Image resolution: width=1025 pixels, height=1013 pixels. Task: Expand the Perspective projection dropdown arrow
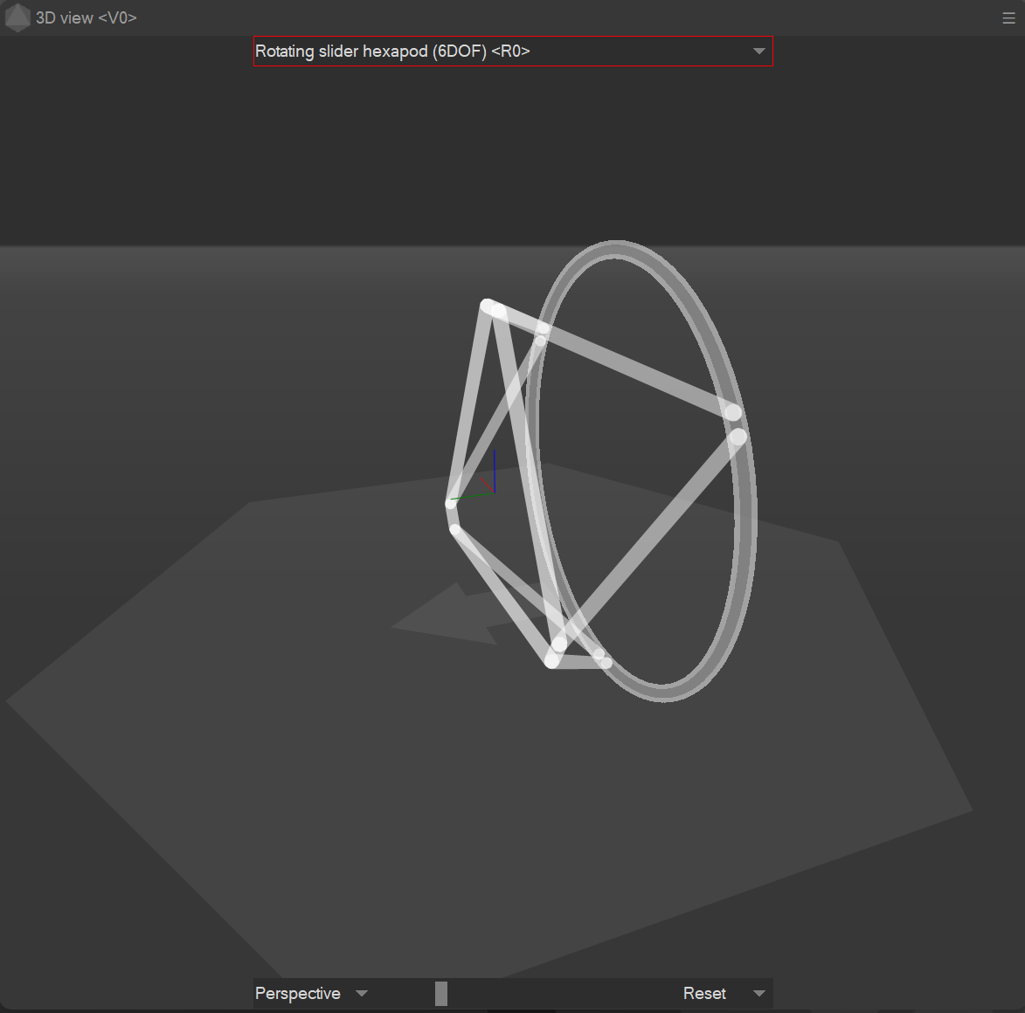(x=362, y=993)
